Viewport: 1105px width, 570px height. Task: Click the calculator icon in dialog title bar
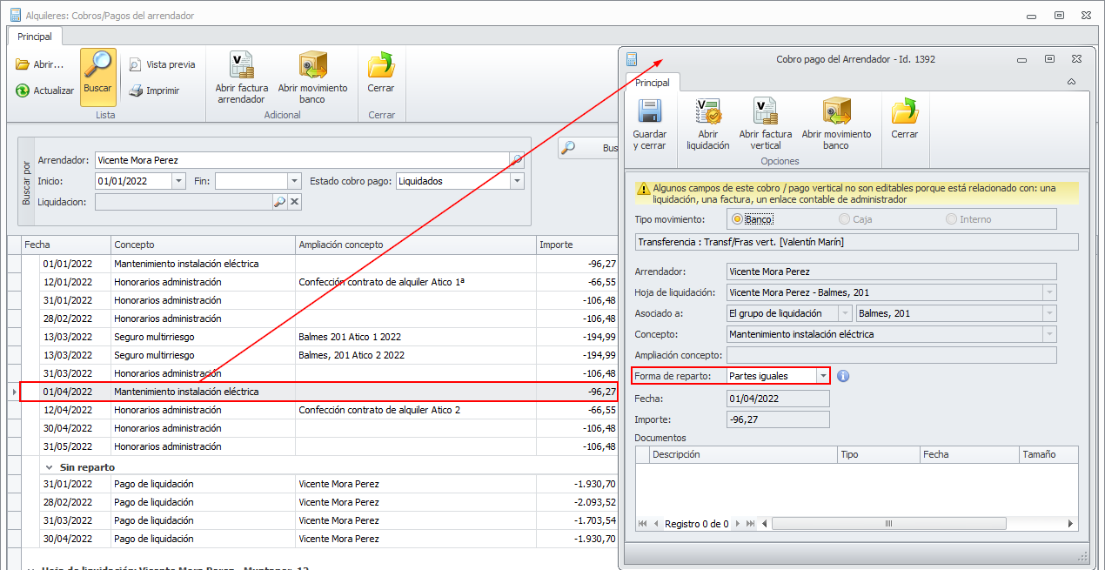pyautogui.click(x=632, y=59)
